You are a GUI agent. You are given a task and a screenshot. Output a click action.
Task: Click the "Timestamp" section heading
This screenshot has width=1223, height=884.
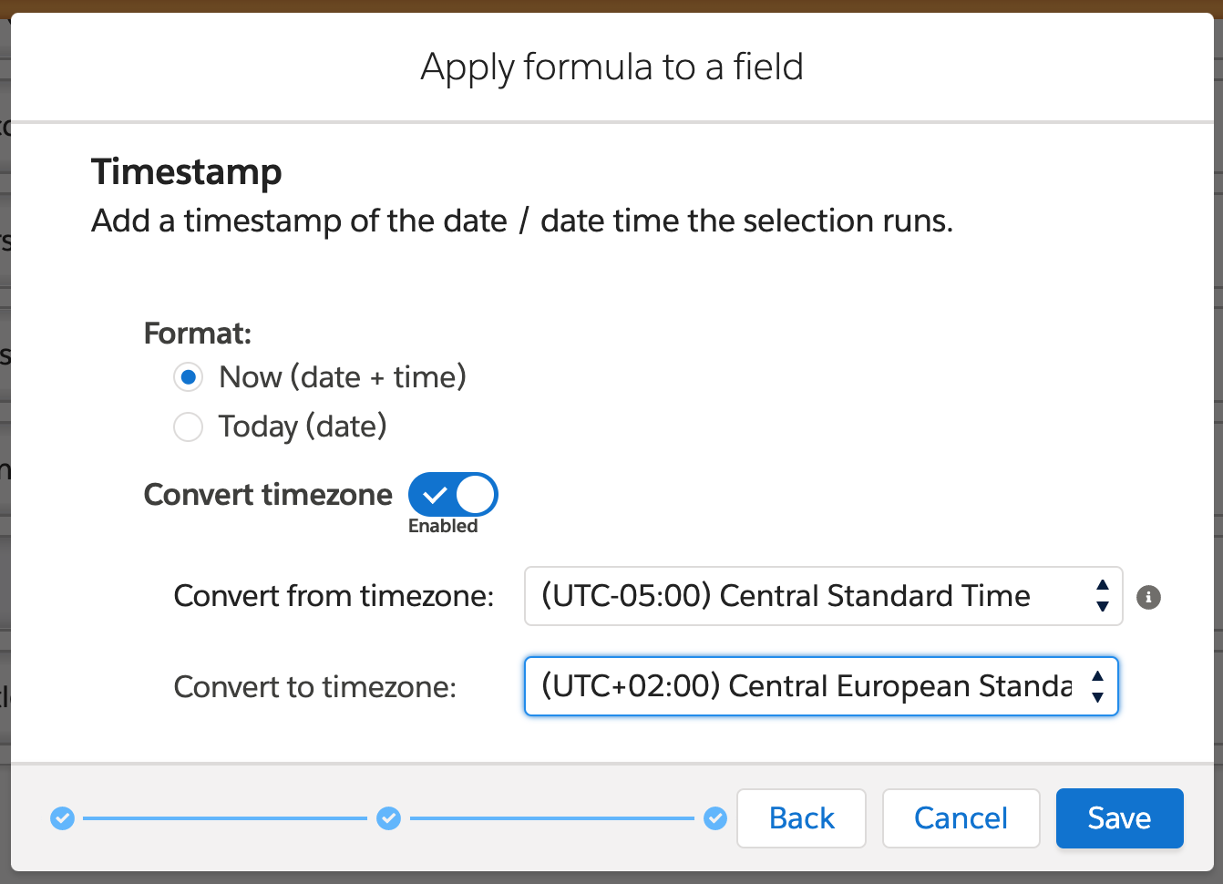(187, 172)
